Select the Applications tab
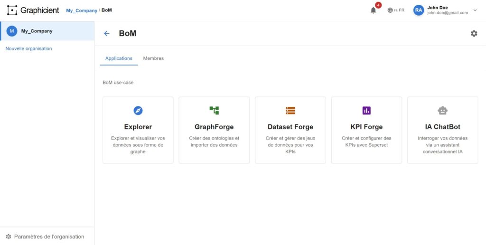Image resolution: width=486 pixels, height=245 pixels. [119, 58]
